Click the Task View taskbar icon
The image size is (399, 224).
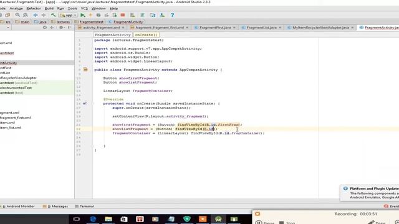click(76, 219)
